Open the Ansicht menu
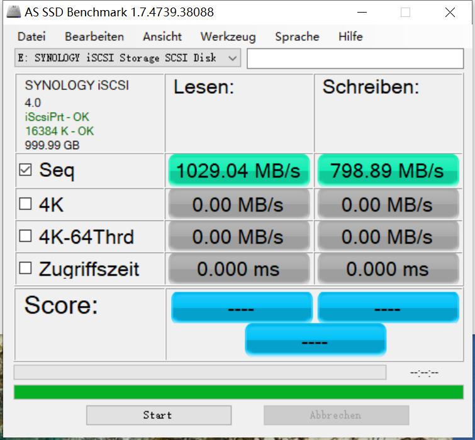 [162, 37]
